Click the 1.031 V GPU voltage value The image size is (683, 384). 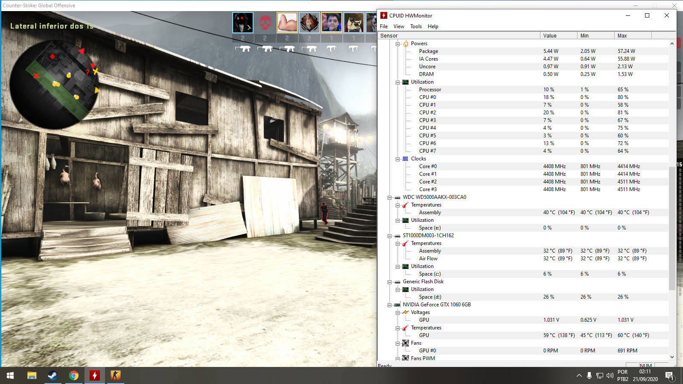pos(551,320)
